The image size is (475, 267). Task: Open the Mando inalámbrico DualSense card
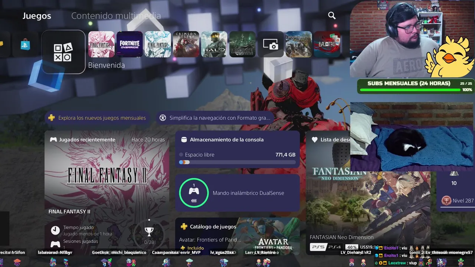237,193
